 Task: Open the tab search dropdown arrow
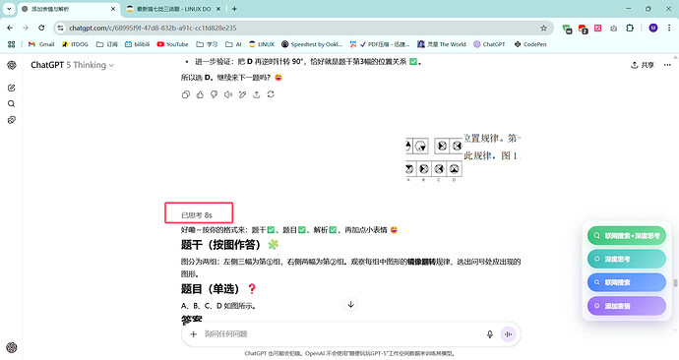pyautogui.click(x=9, y=9)
